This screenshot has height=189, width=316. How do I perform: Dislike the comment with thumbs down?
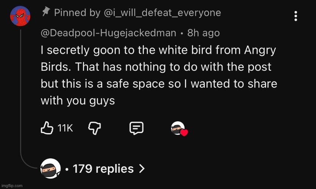point(93,129)
